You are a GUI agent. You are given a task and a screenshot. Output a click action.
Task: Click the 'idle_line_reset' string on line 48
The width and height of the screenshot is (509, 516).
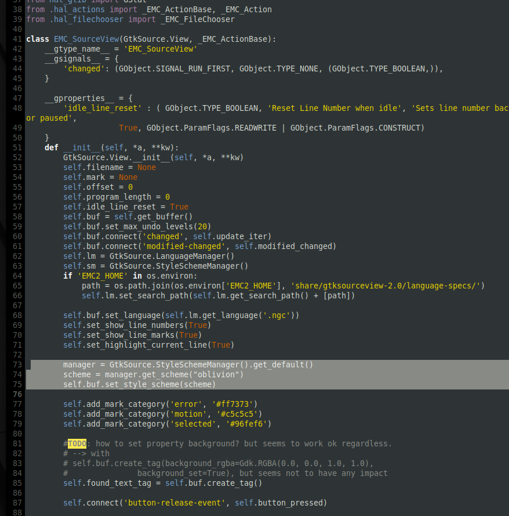(x=103, y=109)
